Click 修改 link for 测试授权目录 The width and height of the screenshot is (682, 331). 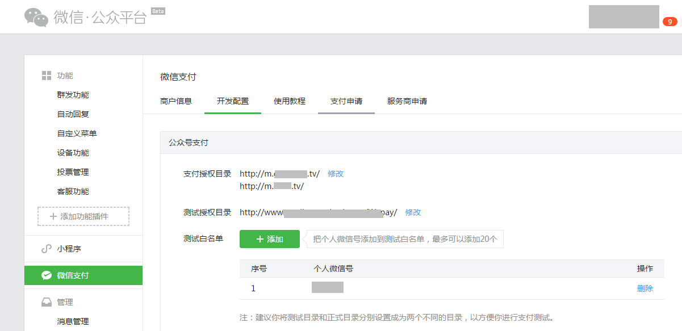pos(413,212)
